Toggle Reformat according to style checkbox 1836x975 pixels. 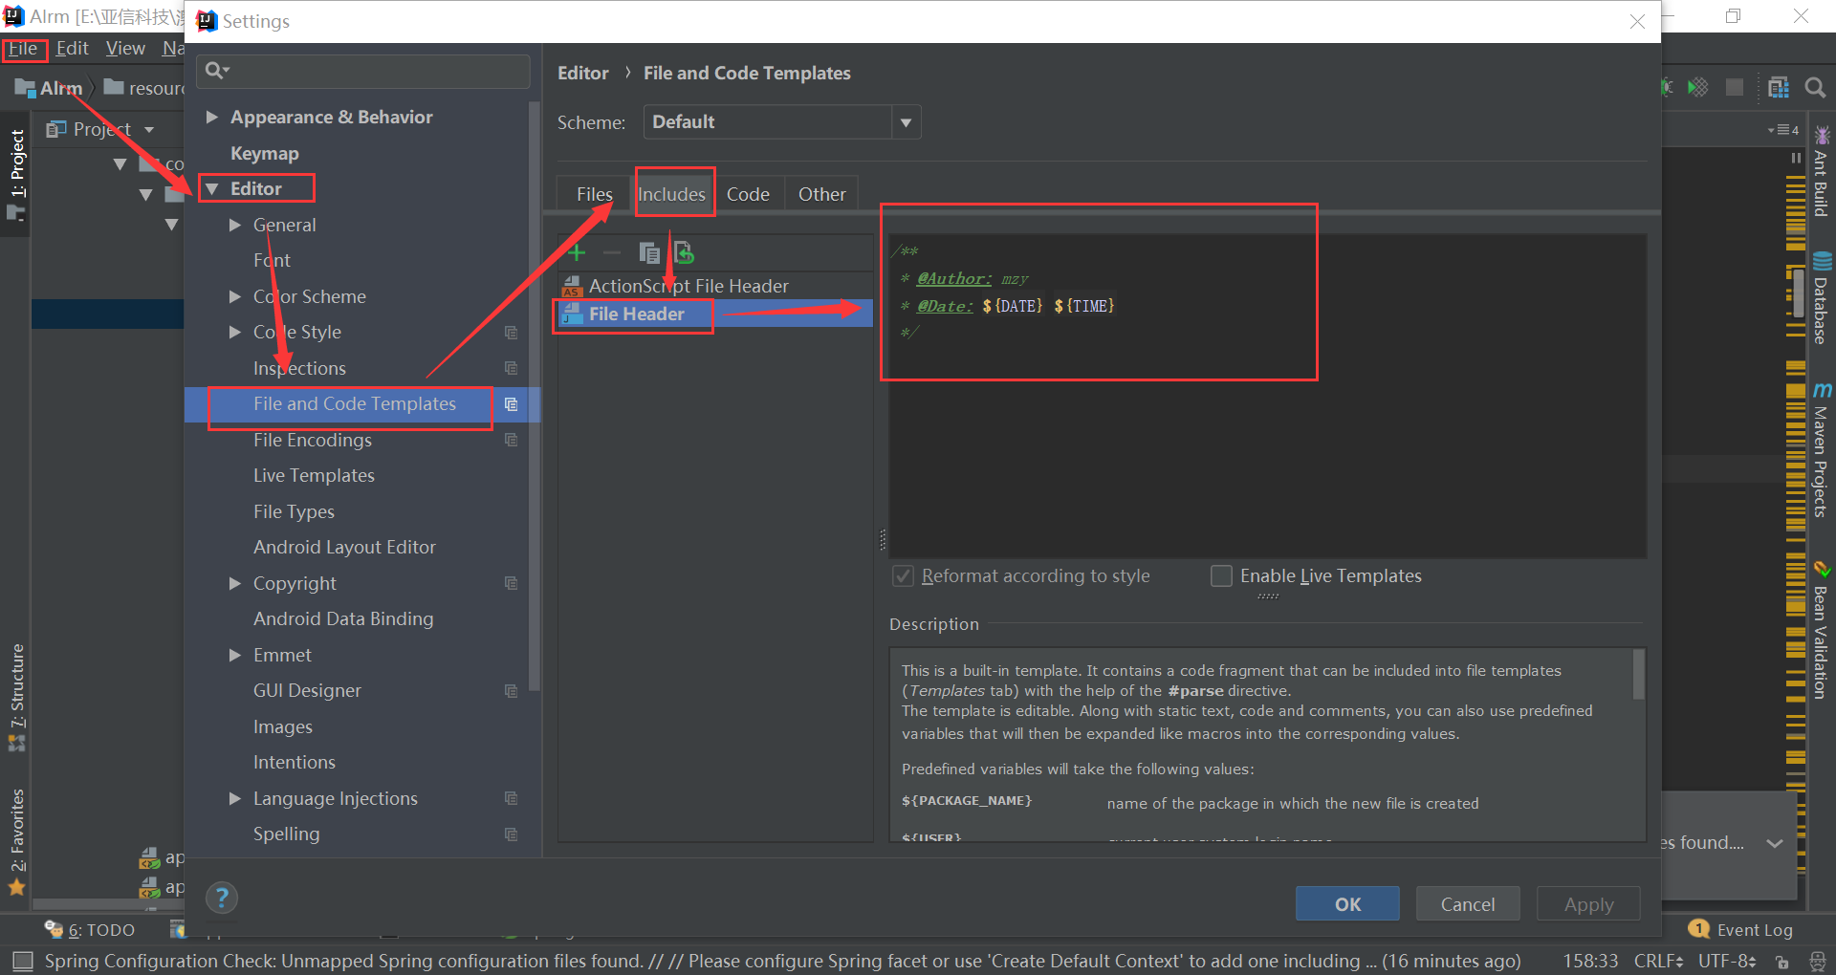pos(903,575)
